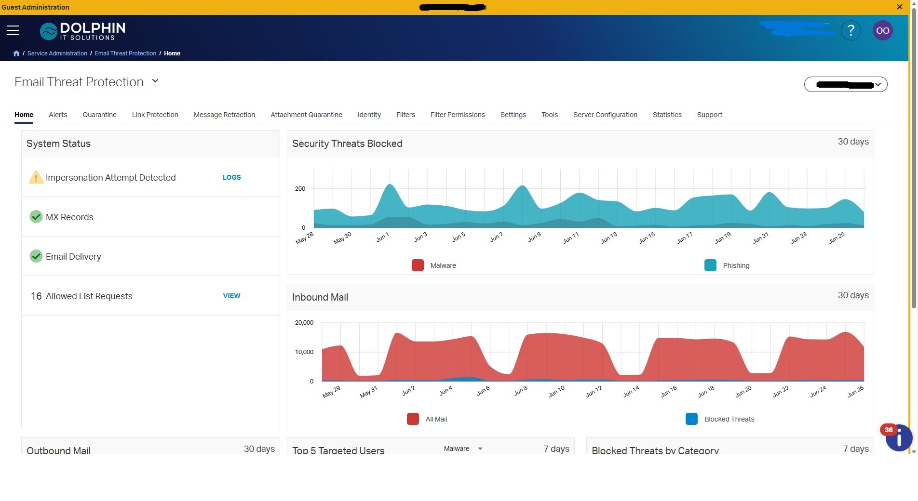Image resolution: width=918 pixels, height=501 pixels.
Task: Toggle the Malware legend series
Action: tap(434, 265)
